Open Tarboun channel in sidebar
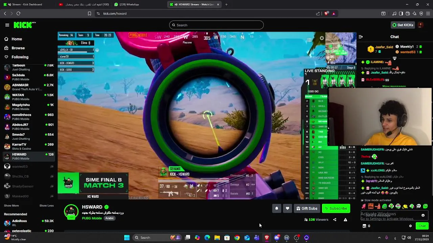433x243 pixels. point(29,67)
